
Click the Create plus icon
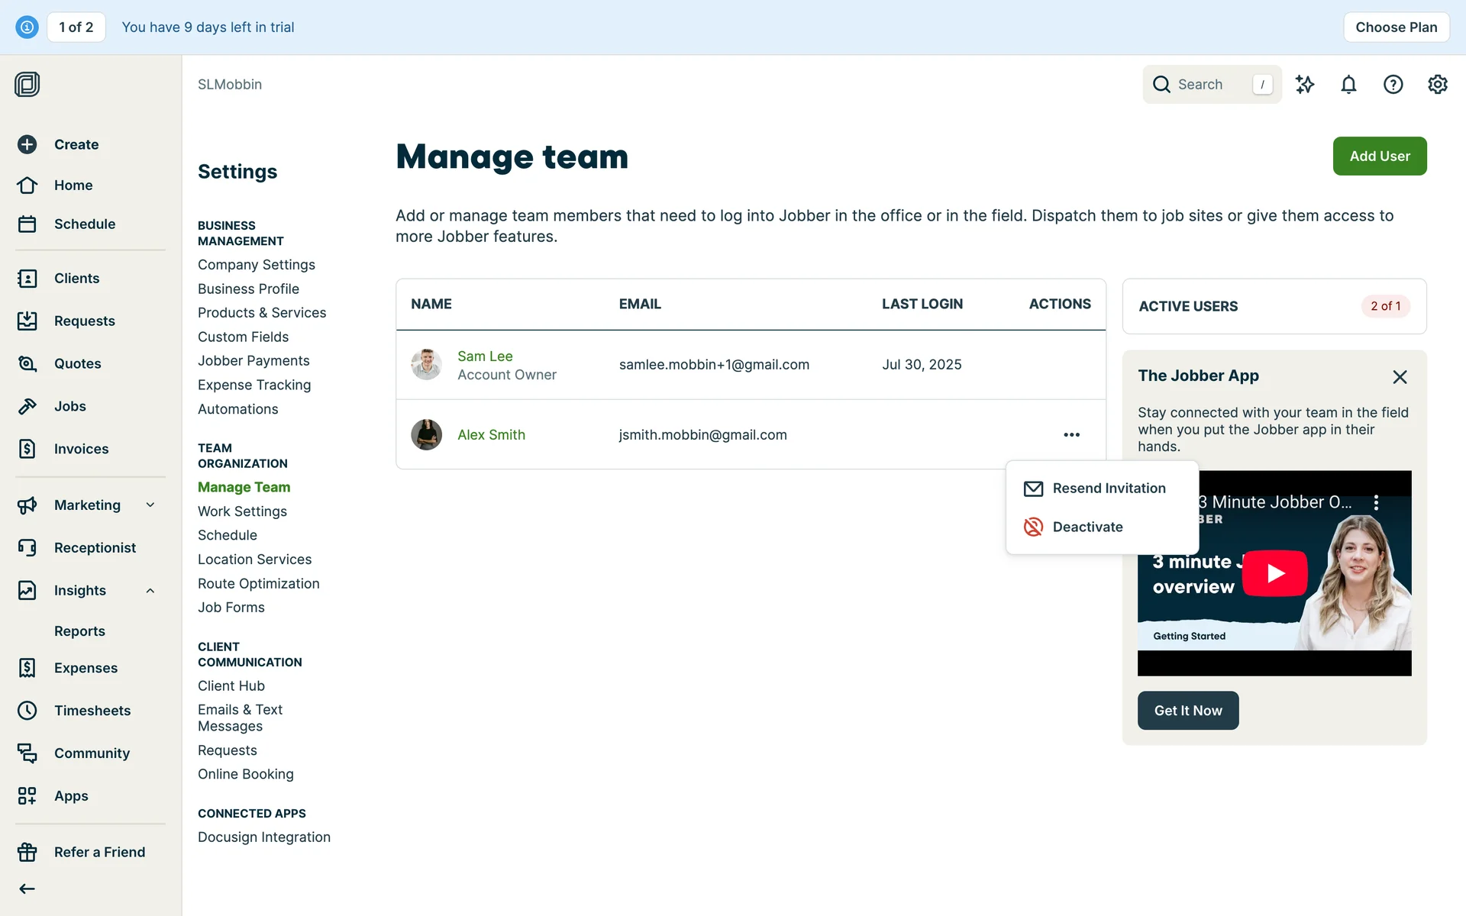[27, 144]
